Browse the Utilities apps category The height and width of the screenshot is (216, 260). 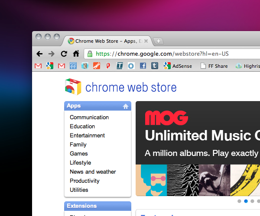coord(79,190)
